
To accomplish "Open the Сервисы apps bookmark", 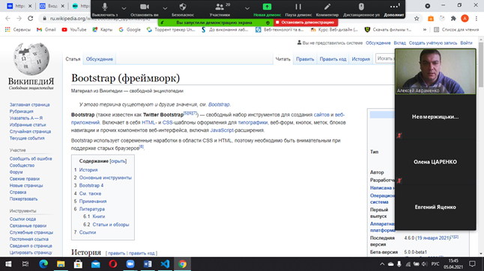I will [18, 30].
